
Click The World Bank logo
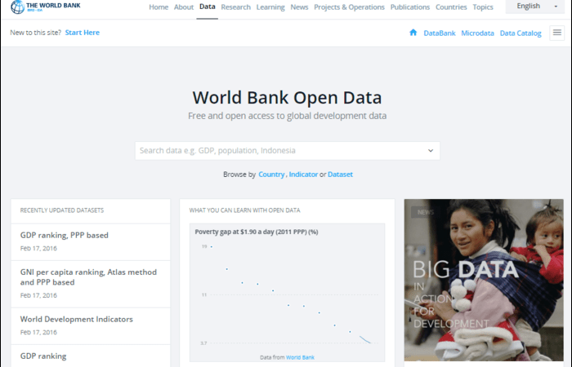45,7
